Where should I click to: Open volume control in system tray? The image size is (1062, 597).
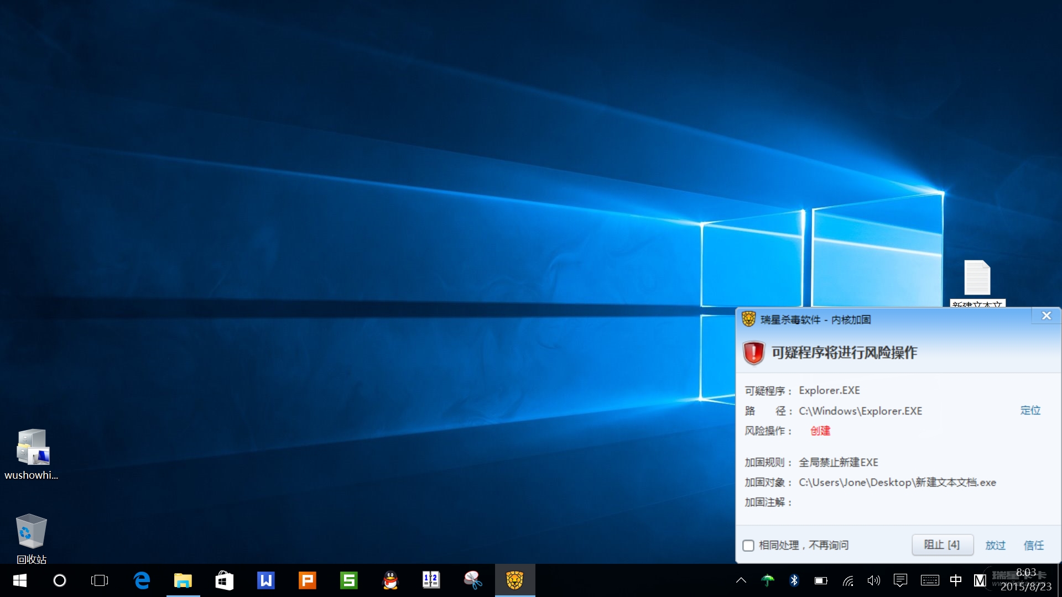(873, 580)
